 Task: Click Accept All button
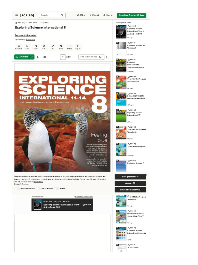(x=130, y=183)
